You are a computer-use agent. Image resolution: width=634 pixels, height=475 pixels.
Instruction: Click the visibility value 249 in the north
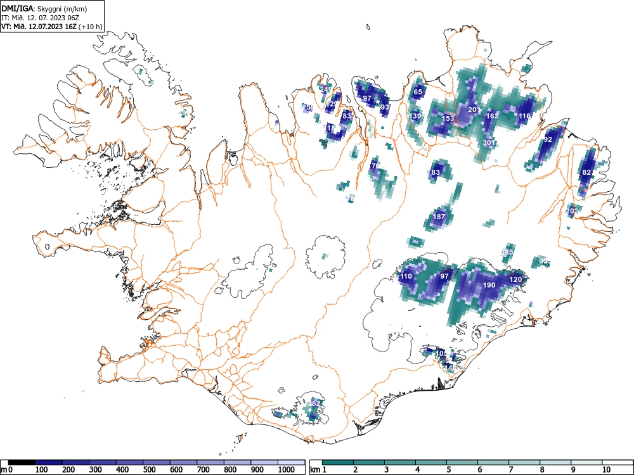[x=325, y=89]
